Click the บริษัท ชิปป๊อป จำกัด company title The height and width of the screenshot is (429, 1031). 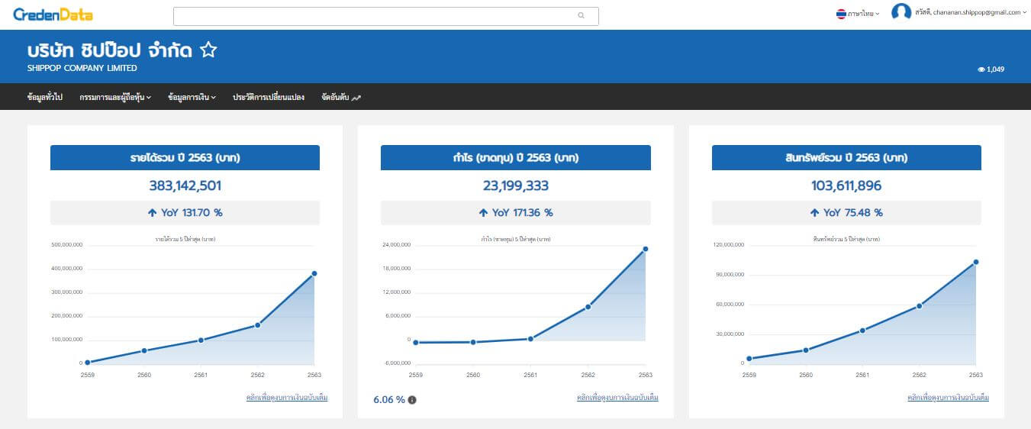110,50
